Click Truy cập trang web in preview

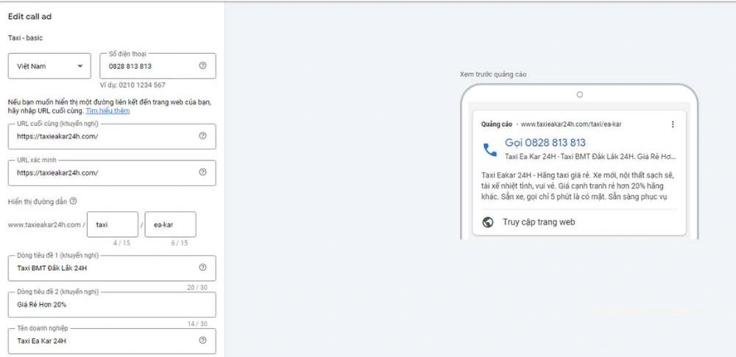point(539,222)
